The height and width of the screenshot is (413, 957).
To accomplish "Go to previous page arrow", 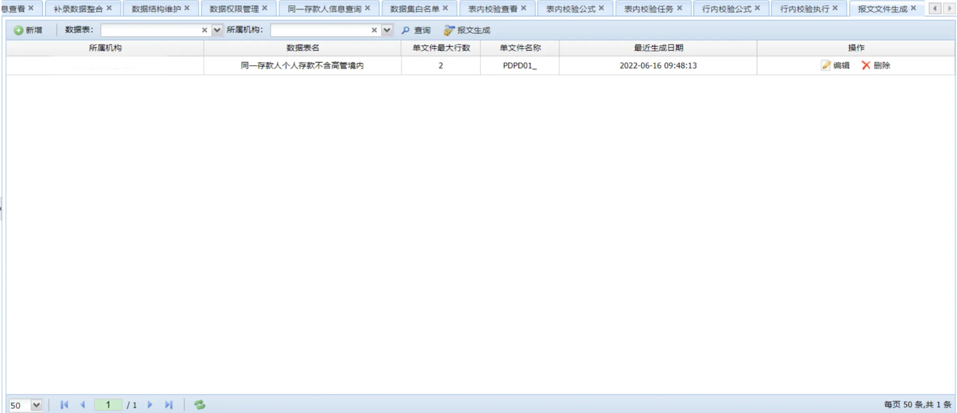I will pyautogui.click(x=83, y=405).
